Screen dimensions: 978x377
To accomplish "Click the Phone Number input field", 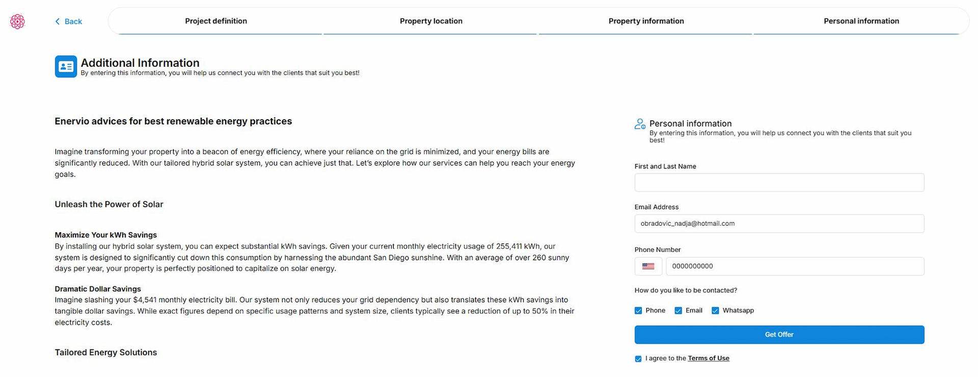I will [795, 266].
